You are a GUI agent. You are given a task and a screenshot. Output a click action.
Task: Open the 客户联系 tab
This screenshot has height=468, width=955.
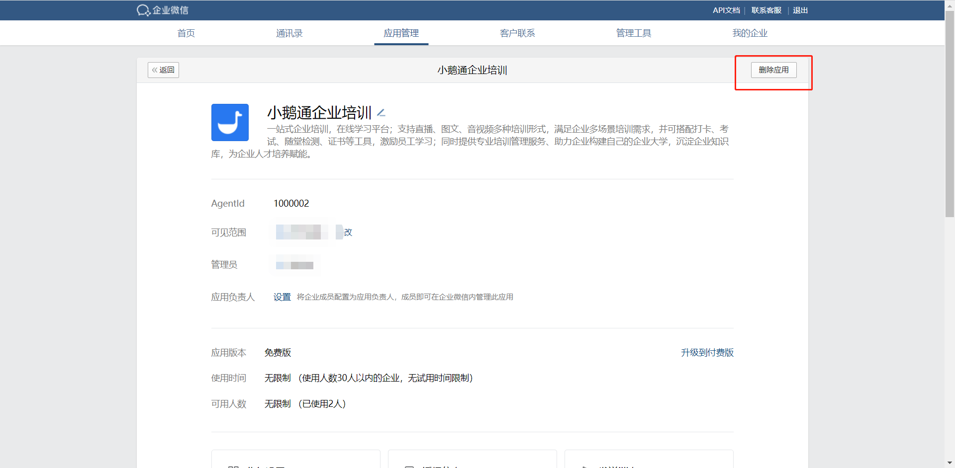(517, 33)
